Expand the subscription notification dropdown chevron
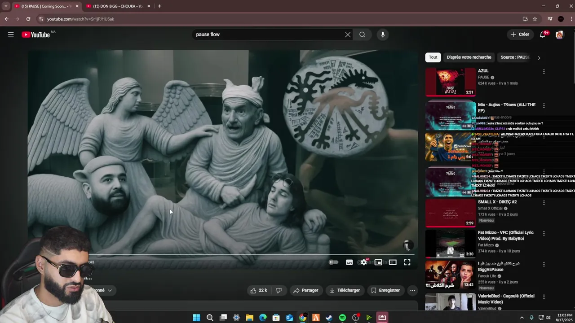 pos(110,290)
